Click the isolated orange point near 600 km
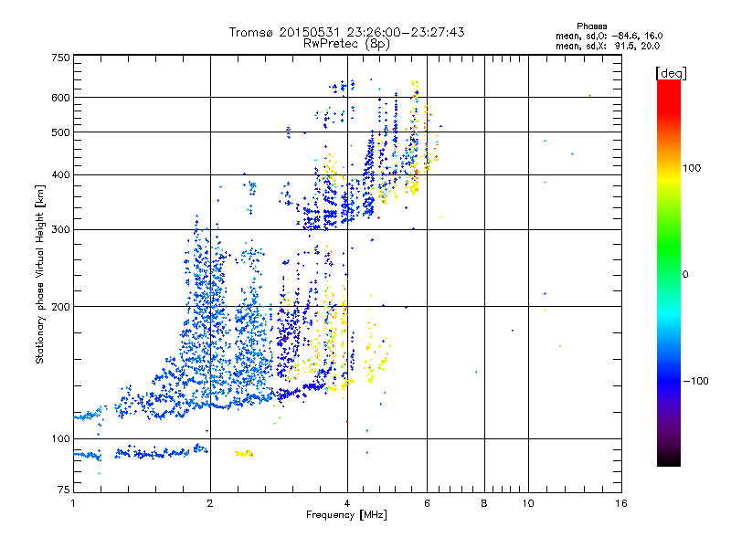The width and height of the screenshot is (731, 548). pyautogui.click(x=589, y=96)
